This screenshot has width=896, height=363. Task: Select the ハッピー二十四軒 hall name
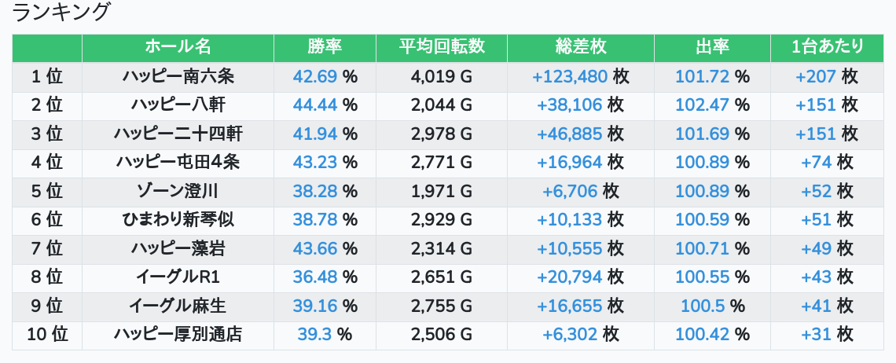[x=178, y=134]
